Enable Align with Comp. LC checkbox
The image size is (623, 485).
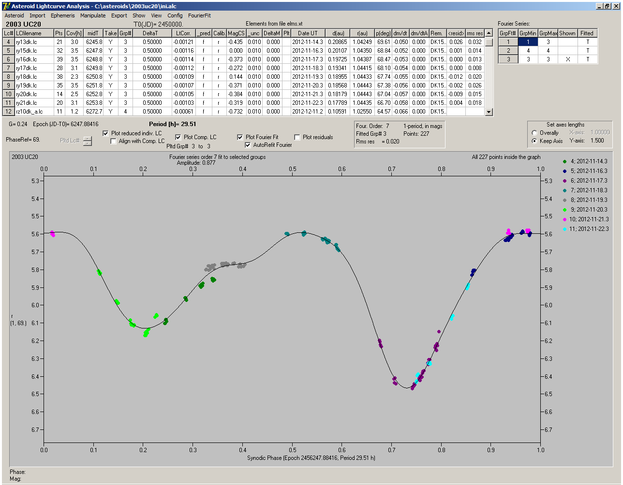[114, 141]
